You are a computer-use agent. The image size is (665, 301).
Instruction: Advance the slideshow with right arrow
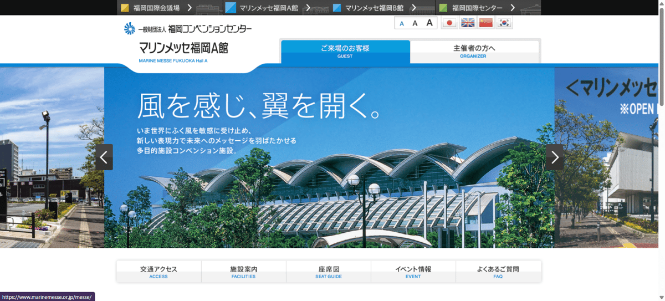[x=555, y=157]
